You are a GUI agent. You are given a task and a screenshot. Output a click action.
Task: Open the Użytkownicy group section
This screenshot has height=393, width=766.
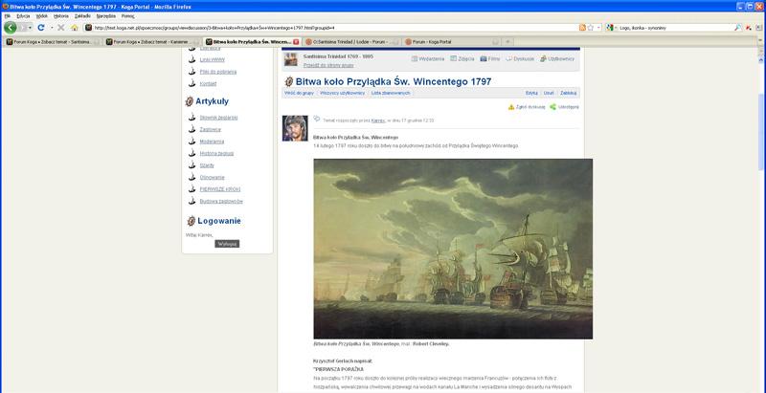click(x=557, y=58)
